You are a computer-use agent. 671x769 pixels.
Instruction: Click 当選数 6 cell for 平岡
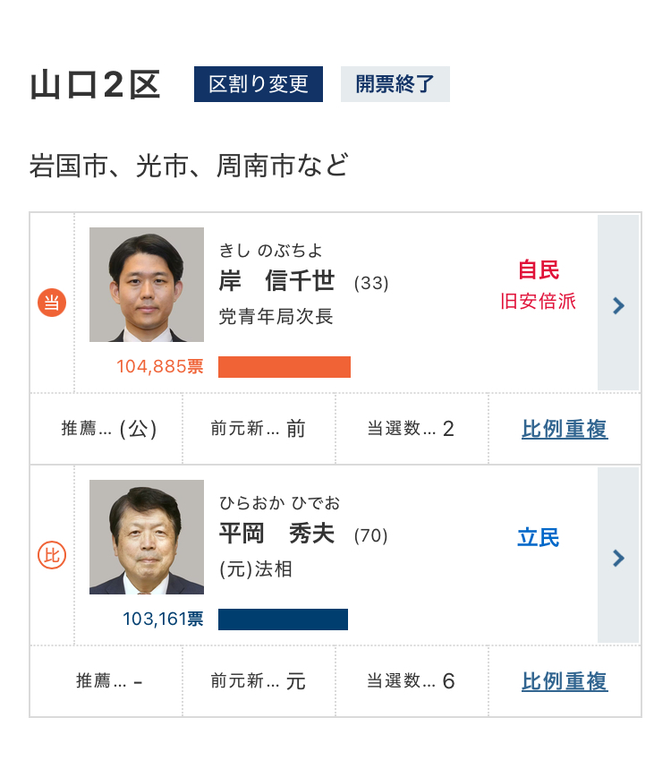(x=411, y=681)
